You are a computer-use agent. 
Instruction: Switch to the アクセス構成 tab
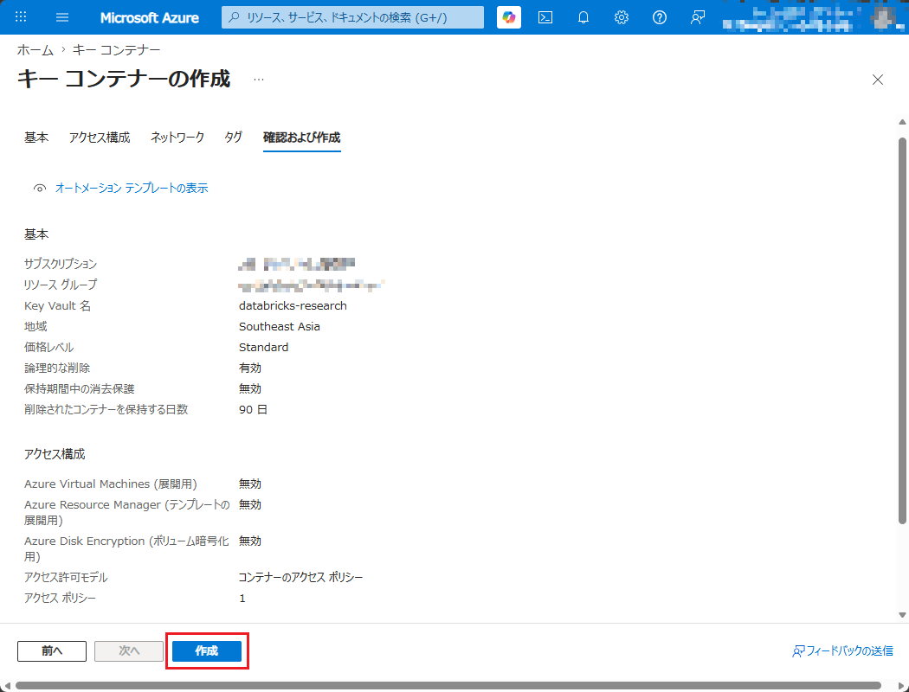[100, 138]
